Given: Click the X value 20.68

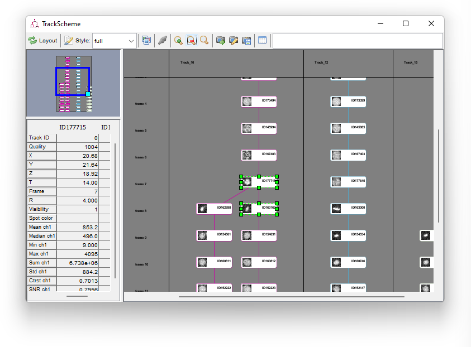Looking at the screenshot, I should pos(78,156).
